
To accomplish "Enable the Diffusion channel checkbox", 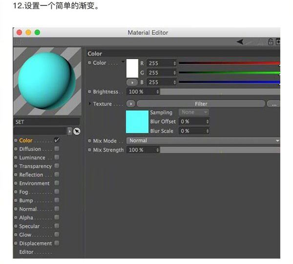I will (57, 149).
